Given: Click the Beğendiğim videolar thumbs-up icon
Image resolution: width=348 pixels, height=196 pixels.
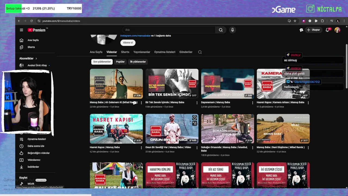Looking at the screenshot, I should (21, 153).
